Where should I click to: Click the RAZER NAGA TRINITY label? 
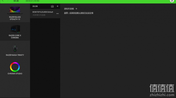tap(15, 55)
